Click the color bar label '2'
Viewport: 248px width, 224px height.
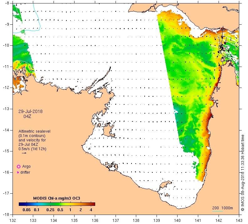point(81,210)
